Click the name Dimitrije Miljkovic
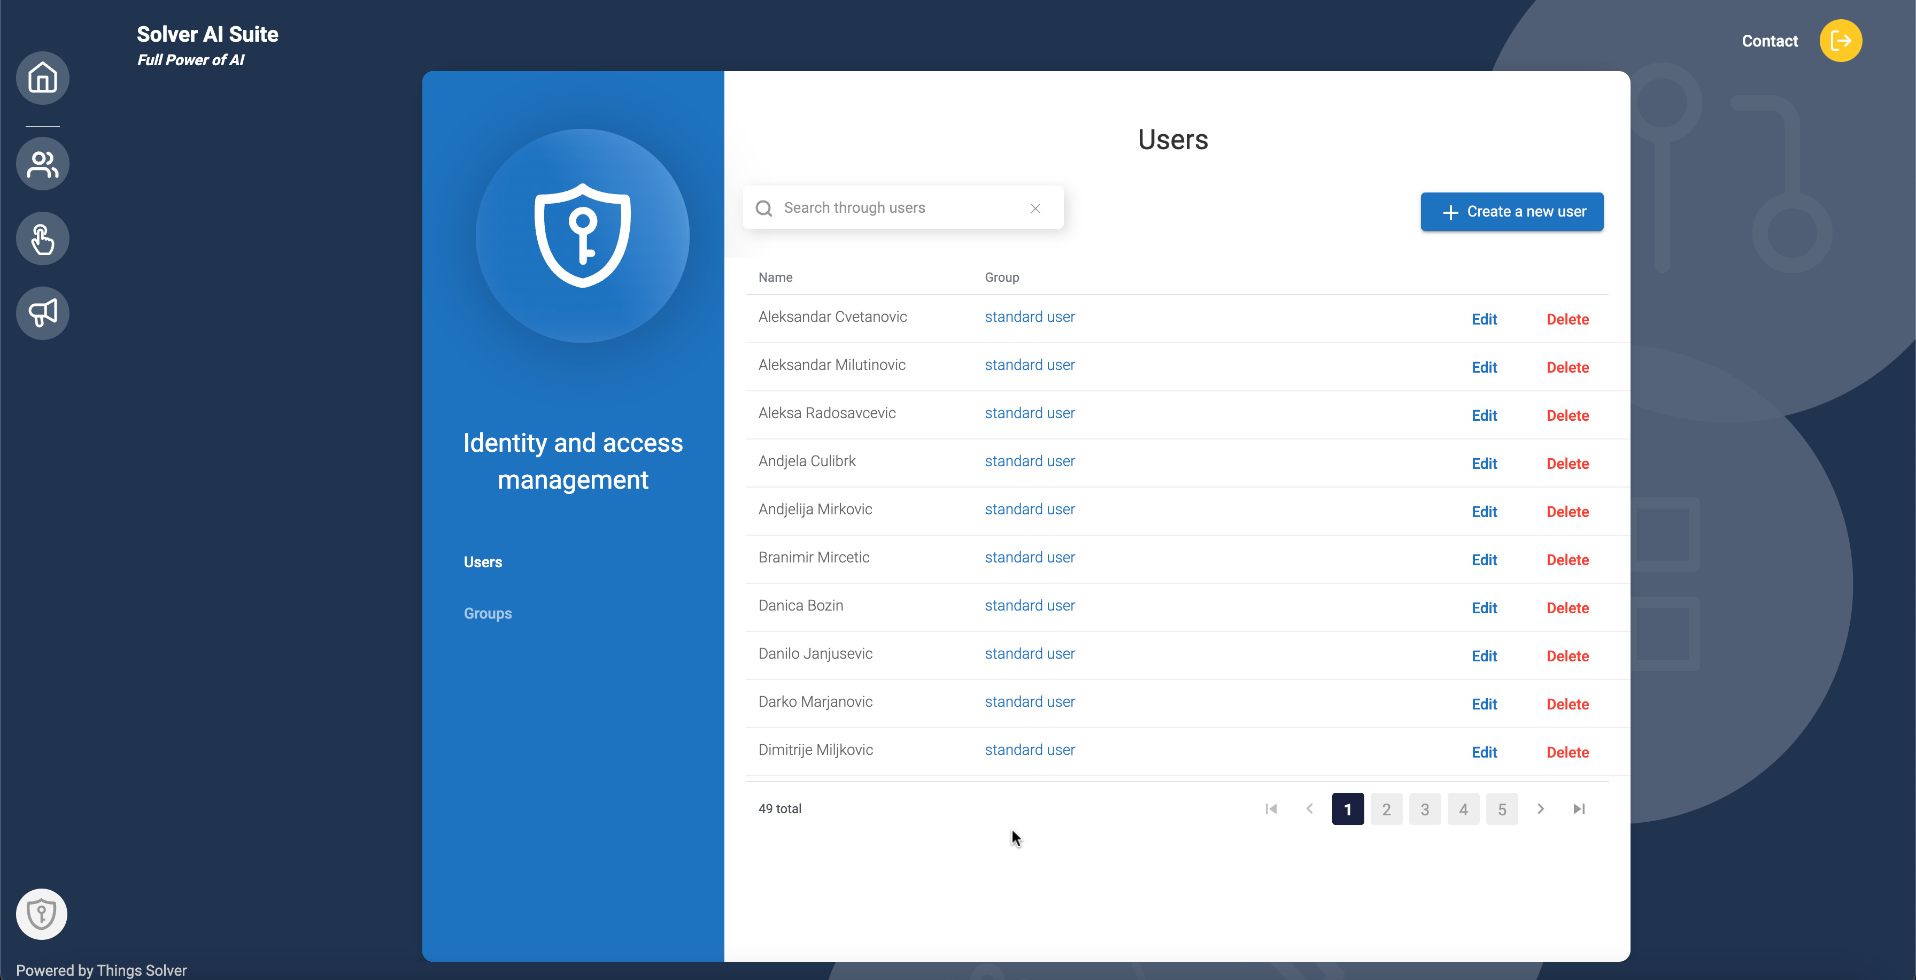 pyautogui.click(x=815, y=750)
